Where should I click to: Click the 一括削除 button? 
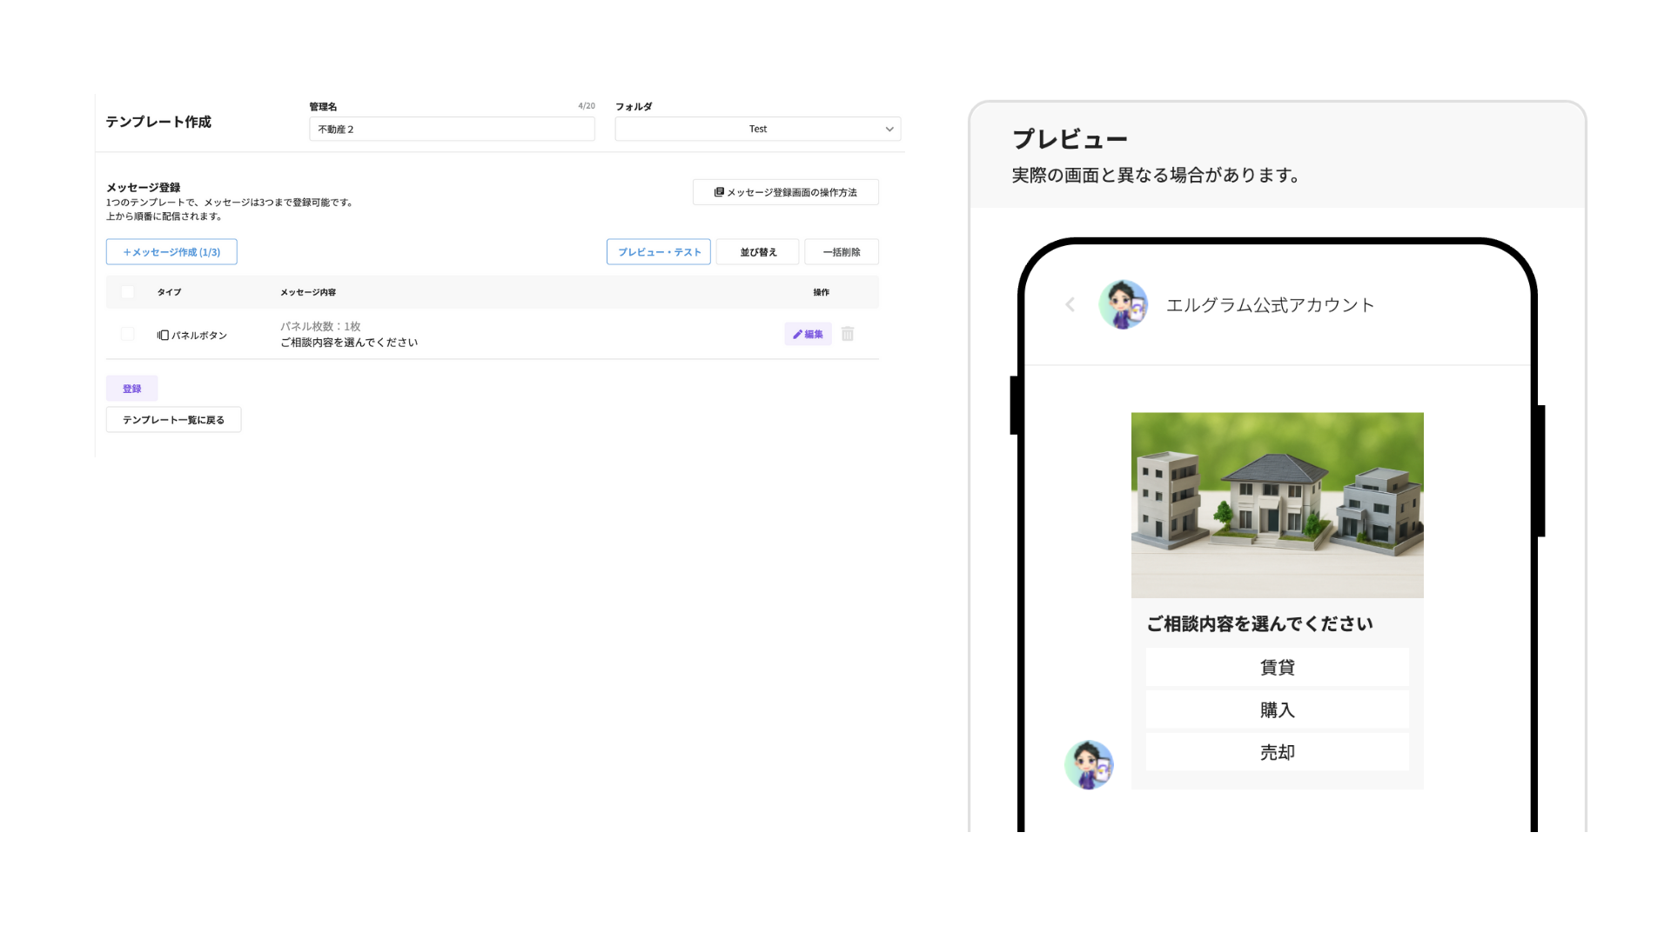pos(842,252)
